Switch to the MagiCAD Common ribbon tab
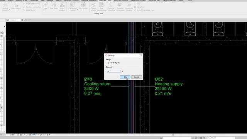The height and width of the screenshot is (139, 247). click(x=72, y=1)
